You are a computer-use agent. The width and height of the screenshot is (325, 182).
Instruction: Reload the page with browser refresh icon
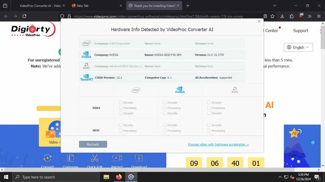click(24, 16)
